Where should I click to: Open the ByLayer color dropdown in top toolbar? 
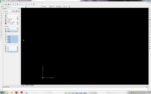click(50, 7)
